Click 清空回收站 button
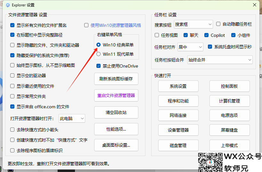 point(116,112)
